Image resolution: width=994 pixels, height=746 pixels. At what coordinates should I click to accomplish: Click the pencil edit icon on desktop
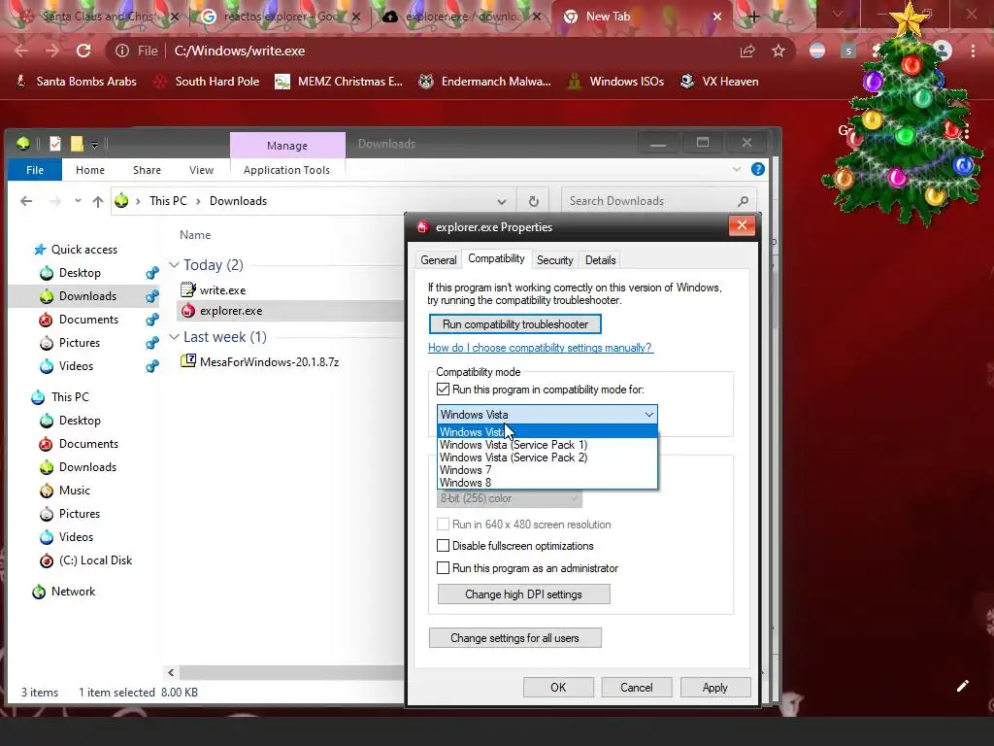[962, 686]
